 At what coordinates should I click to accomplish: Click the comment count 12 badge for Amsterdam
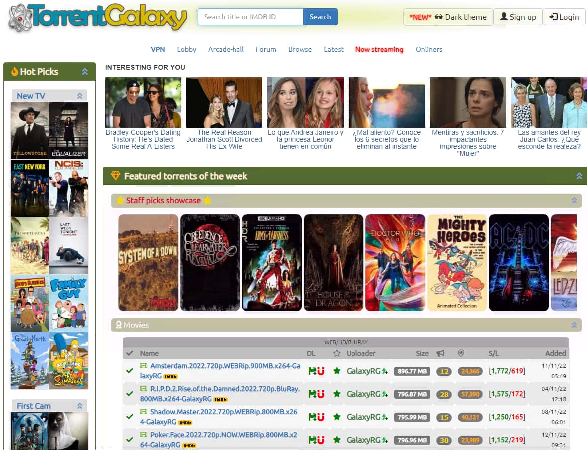point(444,371)
